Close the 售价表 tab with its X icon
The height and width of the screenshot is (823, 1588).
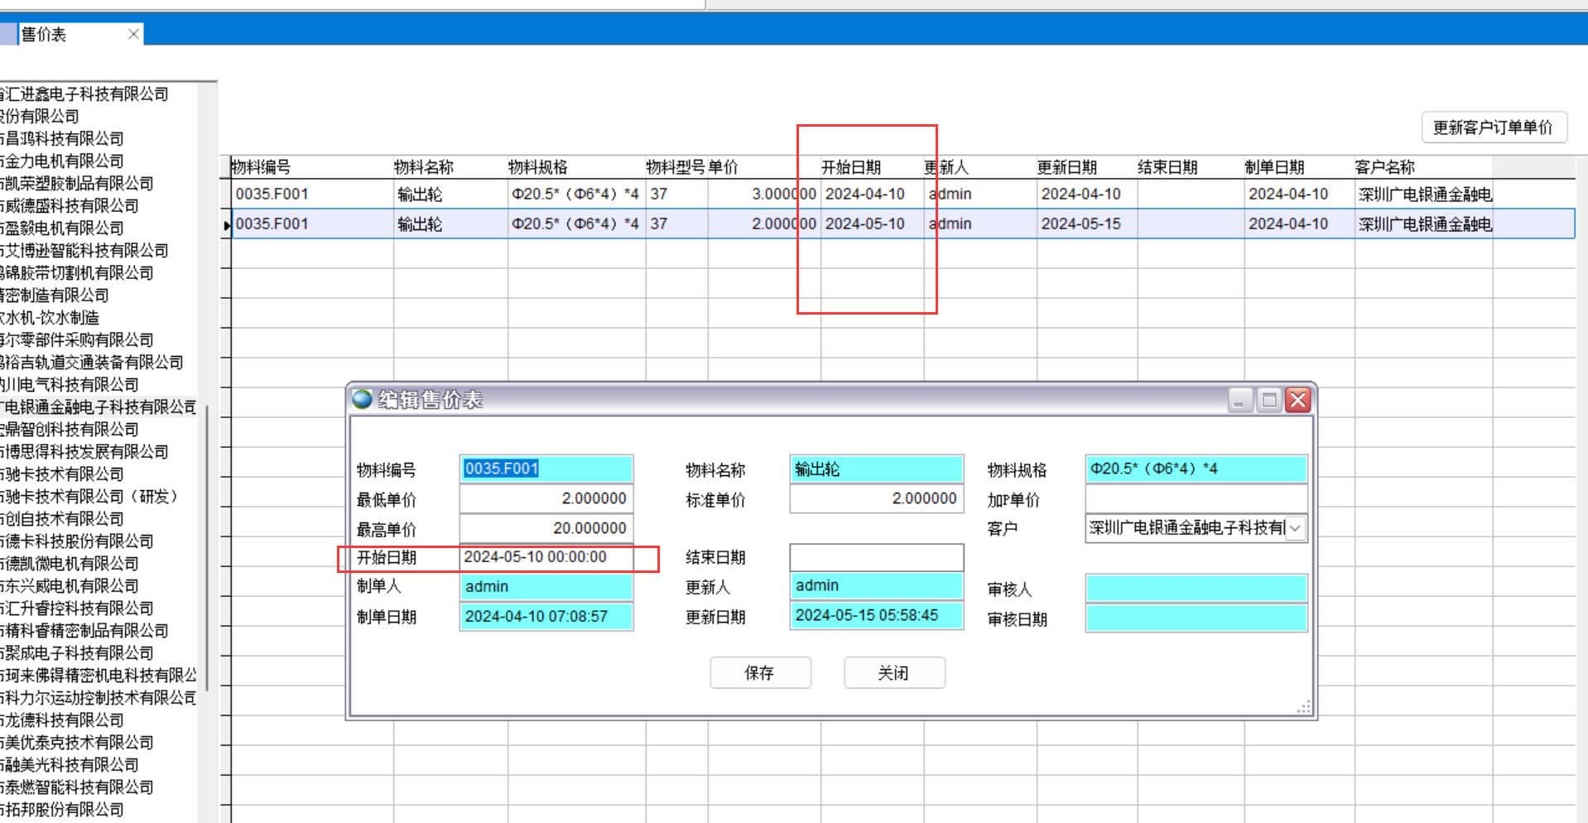click(x=133, y=34)
